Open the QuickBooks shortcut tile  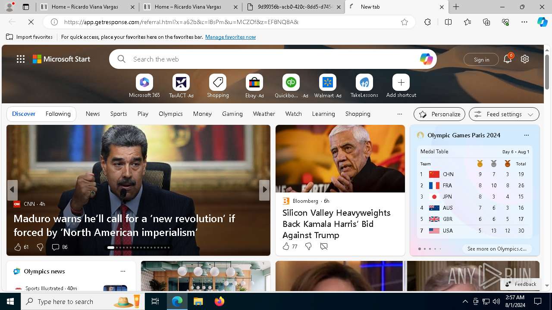coord(291,82)
